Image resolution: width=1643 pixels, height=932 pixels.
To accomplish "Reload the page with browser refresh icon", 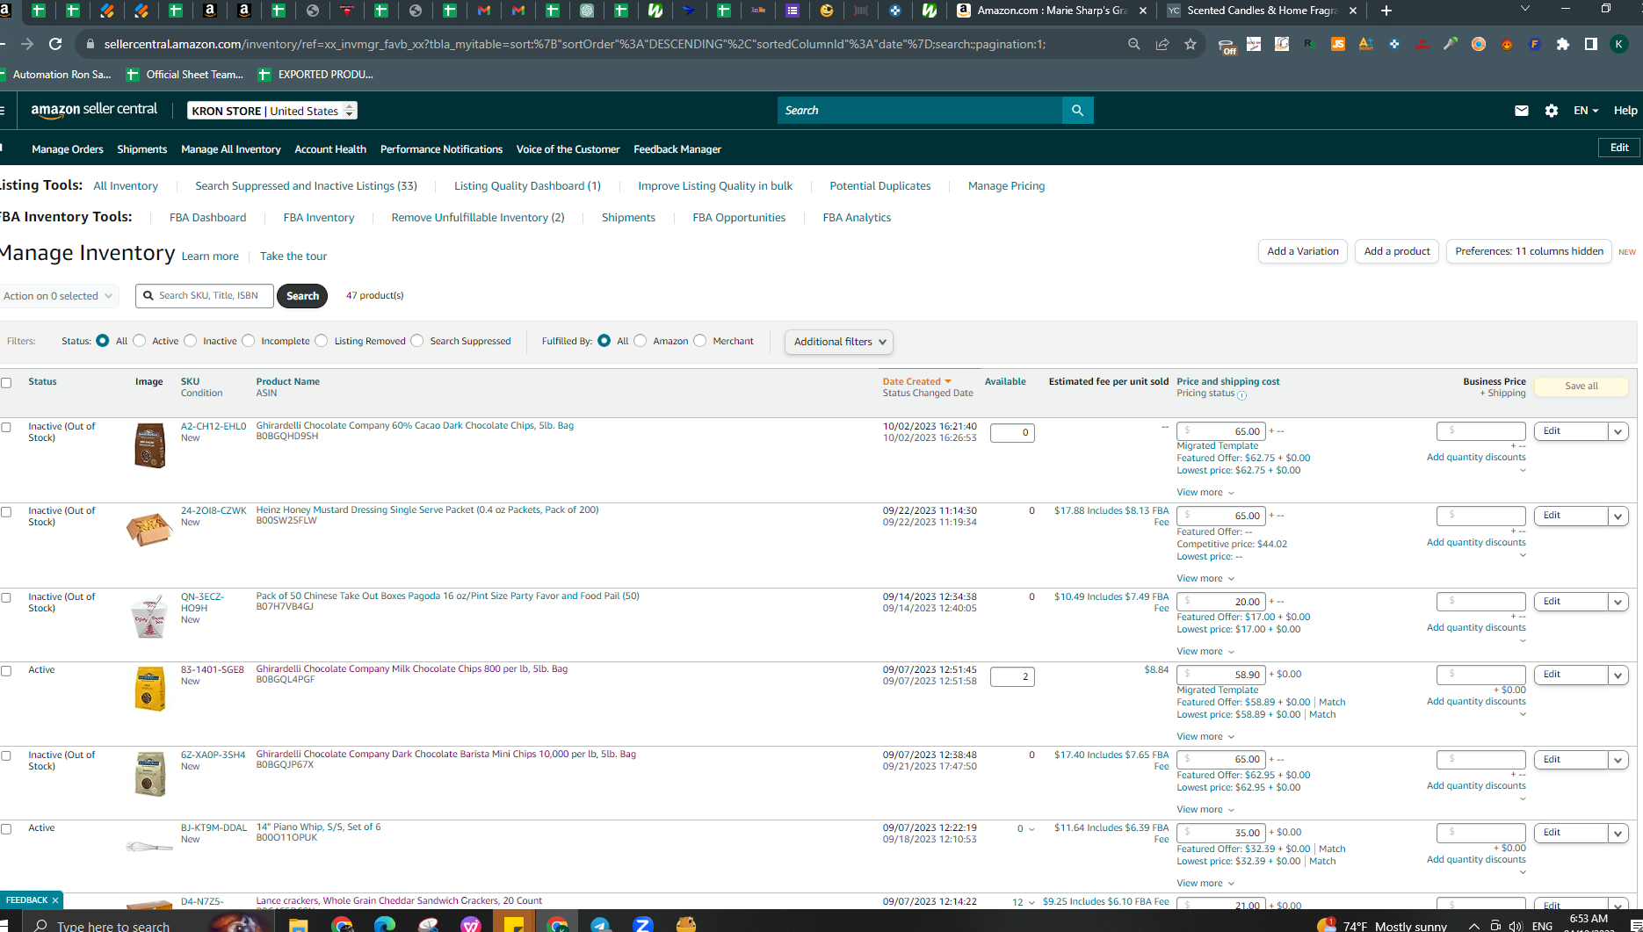I will tap(55, 44).
